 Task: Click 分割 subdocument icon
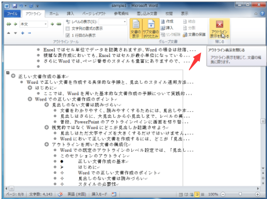[x=185, y=28]
